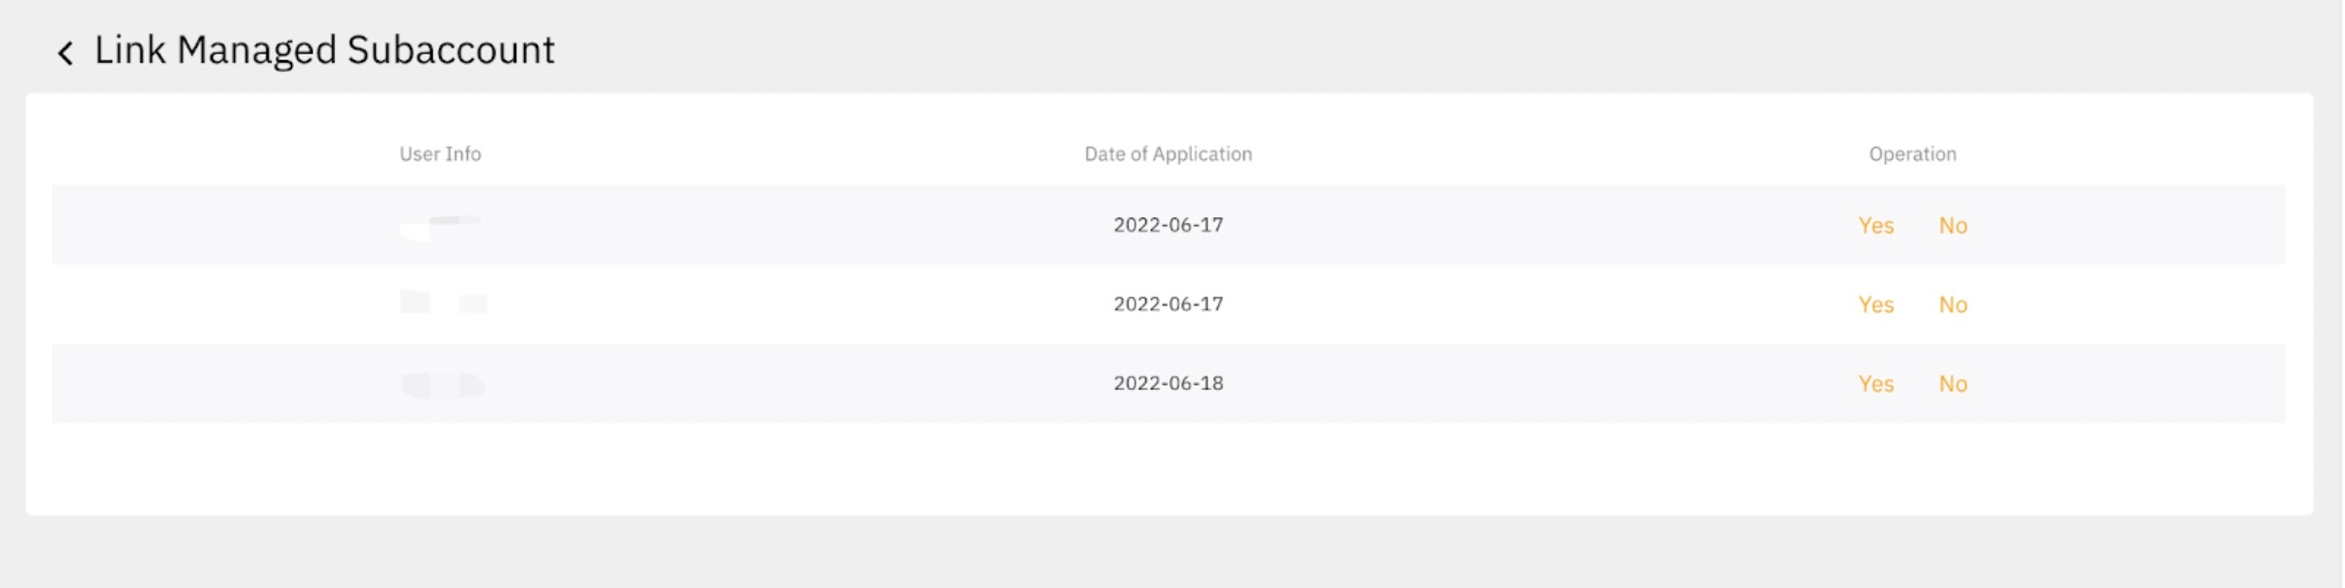The image size is (2345, 588).
Task: Go back using the left chevron arrow
Action: click(x=65, y=52)
